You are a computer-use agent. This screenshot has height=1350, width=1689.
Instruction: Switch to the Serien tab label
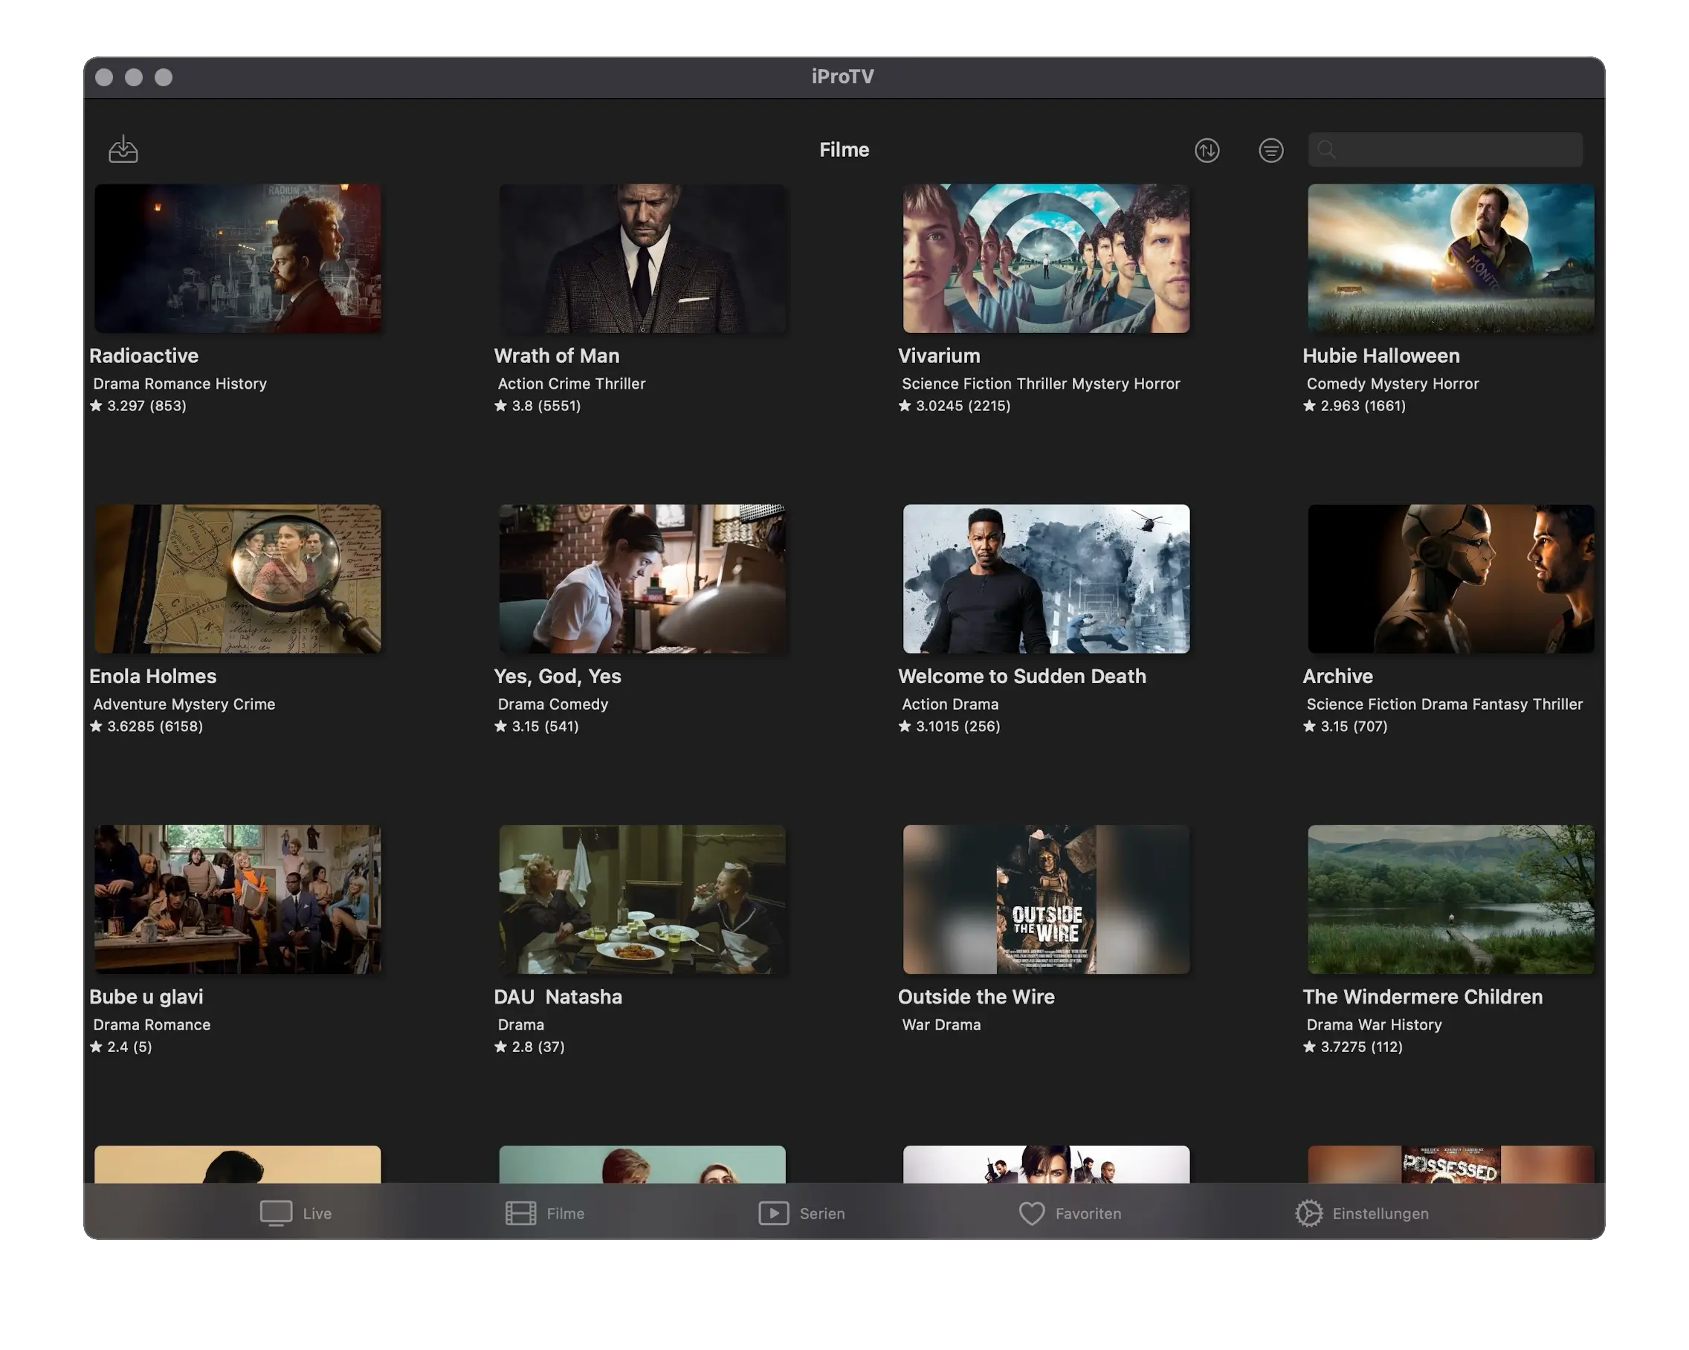(x=821, y=1213)
